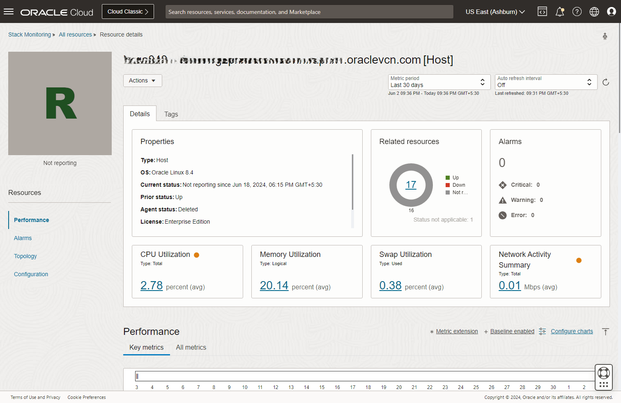Open the Cloud Shell developer tools icon
The width and height of the screenshot is (621, 403).
[x=542, y=11]
